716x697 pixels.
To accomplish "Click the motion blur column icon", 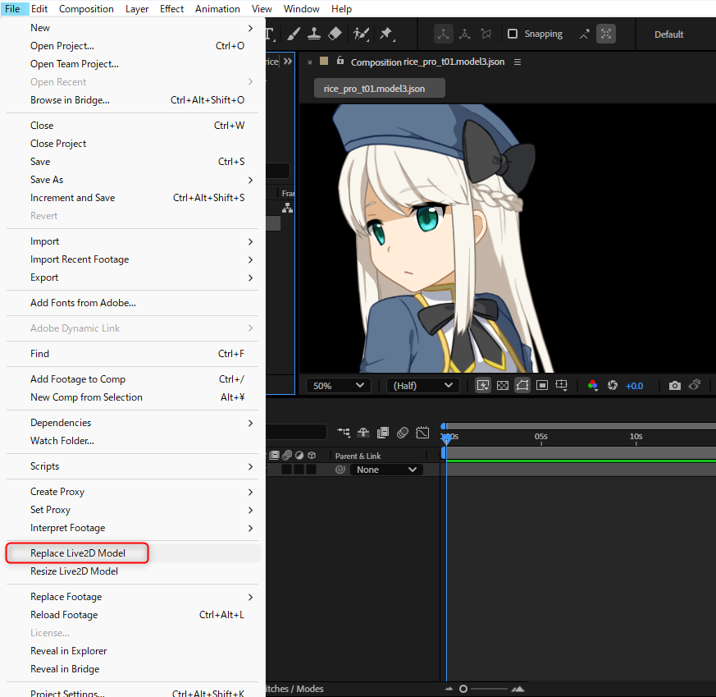I will point(287,455).
